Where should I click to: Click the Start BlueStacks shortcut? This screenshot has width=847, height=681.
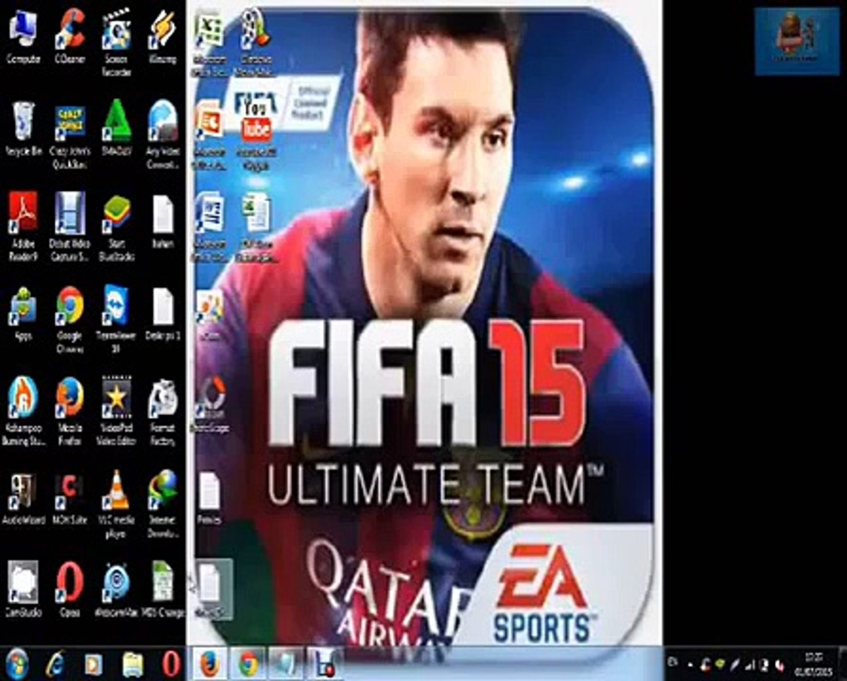[117, 226]
